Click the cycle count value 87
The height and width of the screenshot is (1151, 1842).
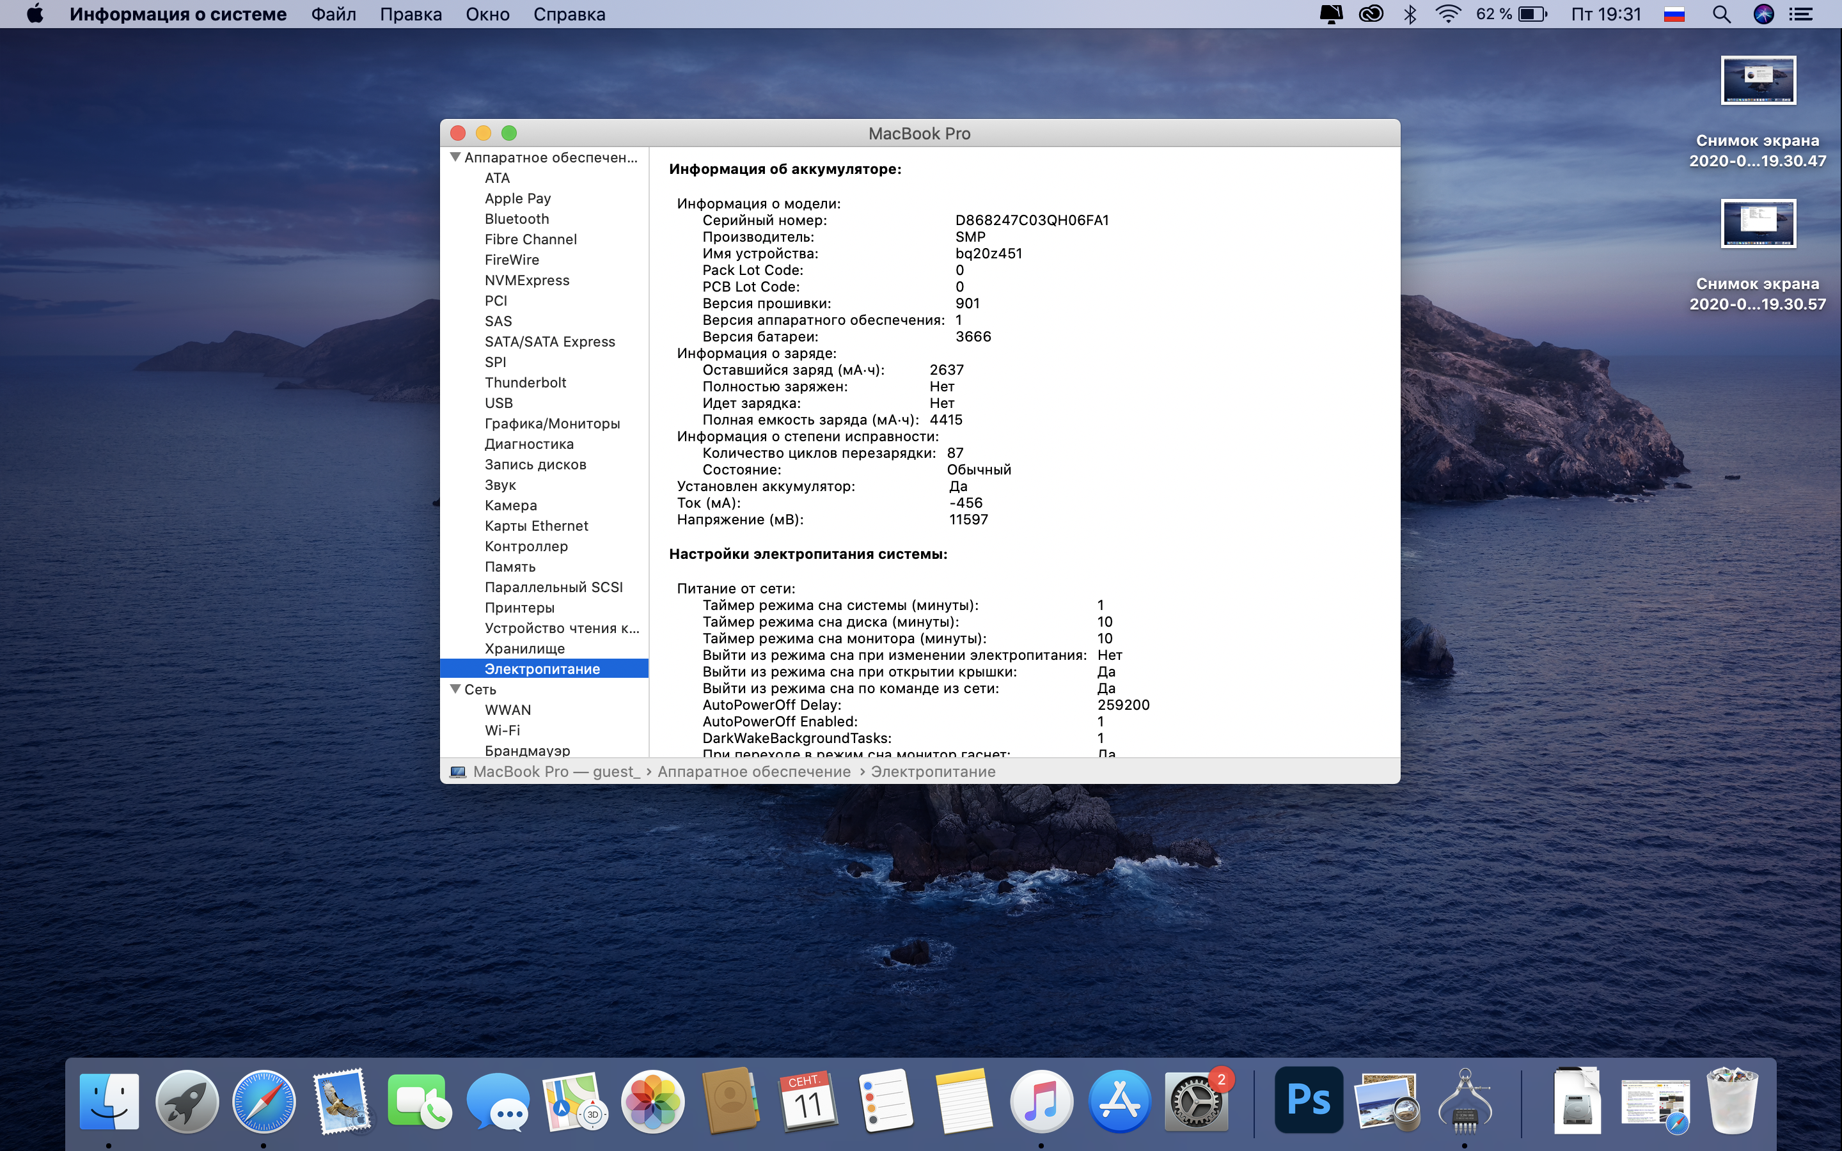pyautogui.click(x=954, y=452)
